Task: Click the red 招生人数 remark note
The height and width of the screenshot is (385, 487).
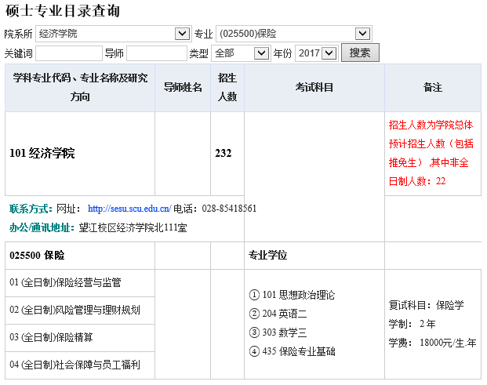Action: [431, 152]
